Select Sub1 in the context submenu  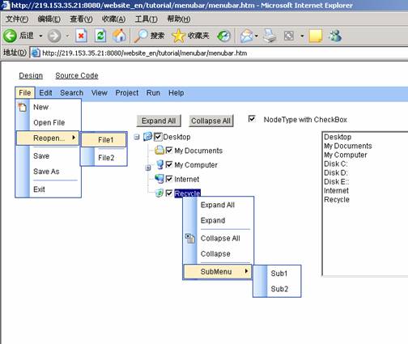(279, 274)
